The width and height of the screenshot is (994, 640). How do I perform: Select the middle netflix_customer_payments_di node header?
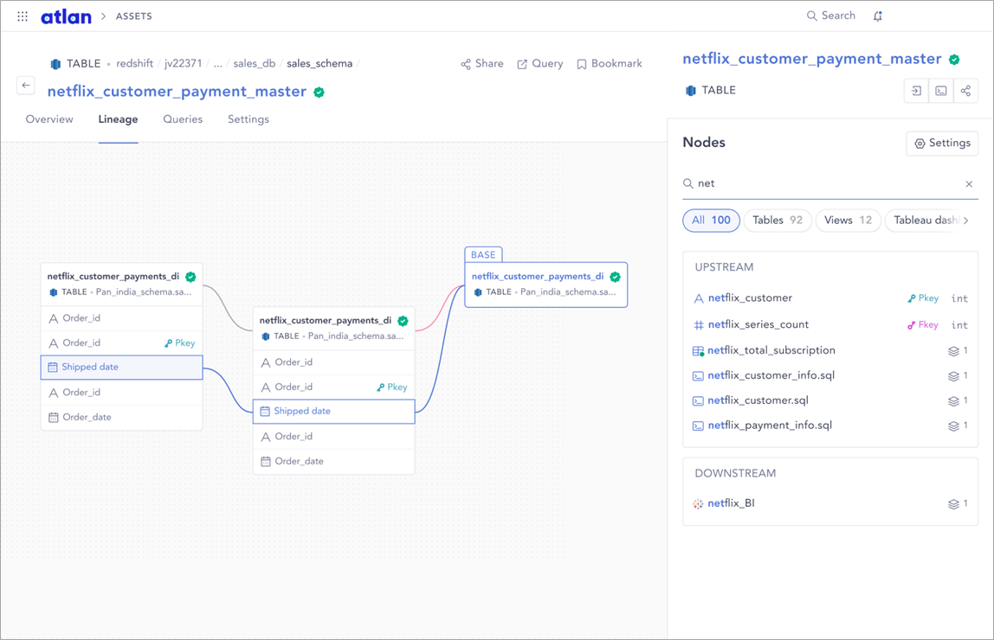(333, 328)
